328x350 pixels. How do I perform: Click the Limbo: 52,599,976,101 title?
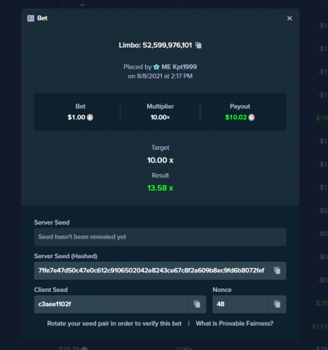[x=156, y=45]
